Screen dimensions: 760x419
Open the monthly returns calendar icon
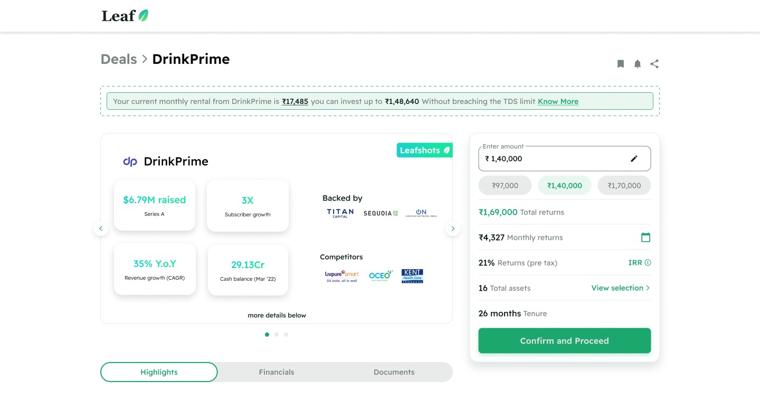click(x=645, y=237)
